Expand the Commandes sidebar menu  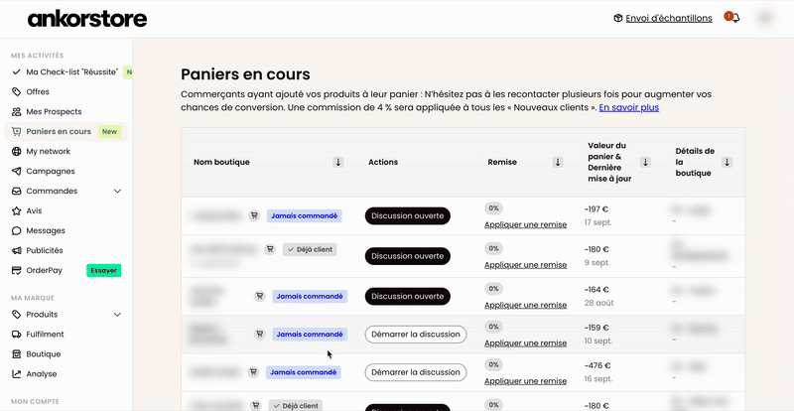tap(117, 191)
